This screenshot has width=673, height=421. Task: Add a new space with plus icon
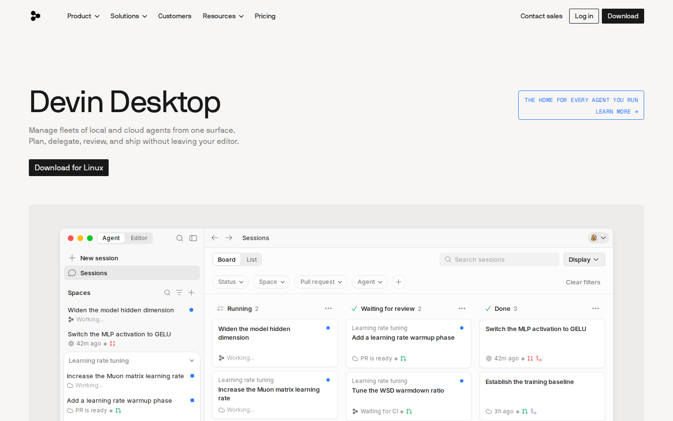191,293
